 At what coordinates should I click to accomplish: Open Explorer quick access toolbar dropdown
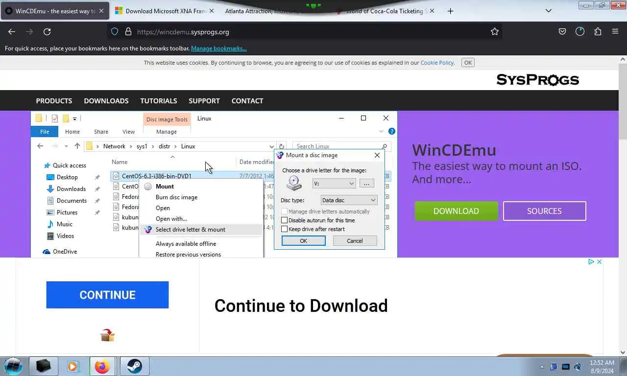pos(74,118)
